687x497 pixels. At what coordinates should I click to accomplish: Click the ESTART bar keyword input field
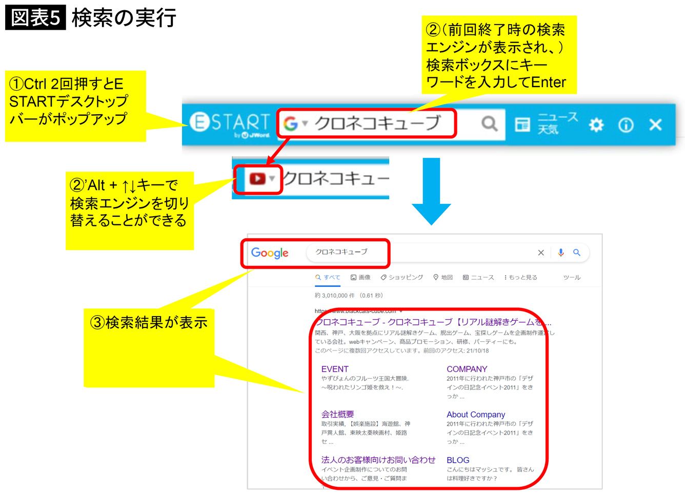pyautogui.click(x=377, y=123)
